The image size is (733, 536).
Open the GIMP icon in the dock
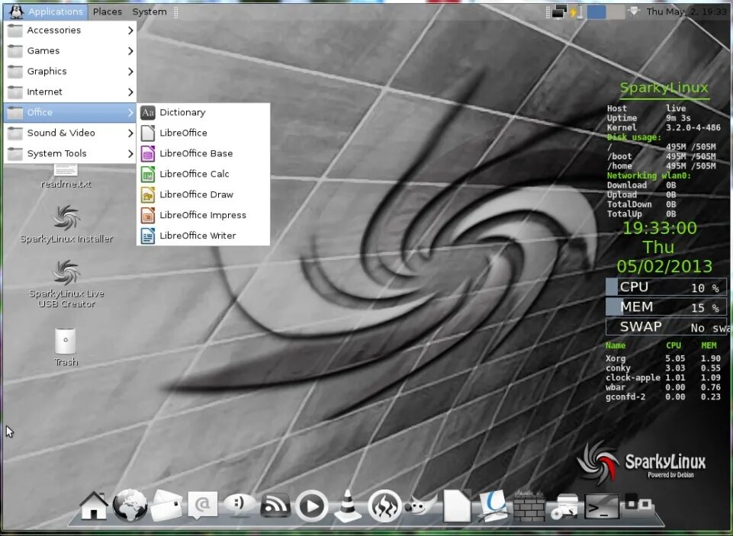pos(420,506)
